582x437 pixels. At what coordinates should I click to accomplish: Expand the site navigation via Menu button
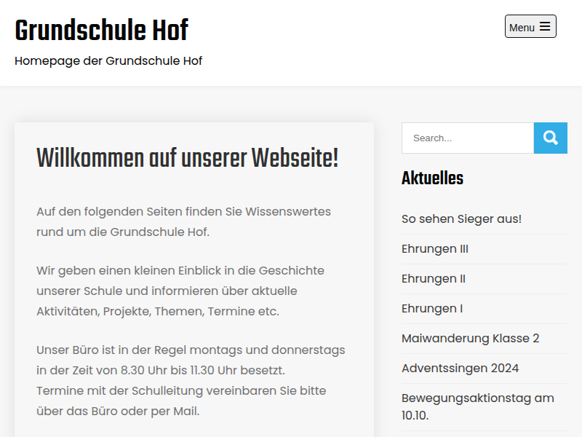530,25
